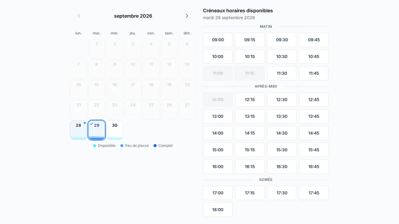Choose the 17:45 evening slot

tap(314, 193)
